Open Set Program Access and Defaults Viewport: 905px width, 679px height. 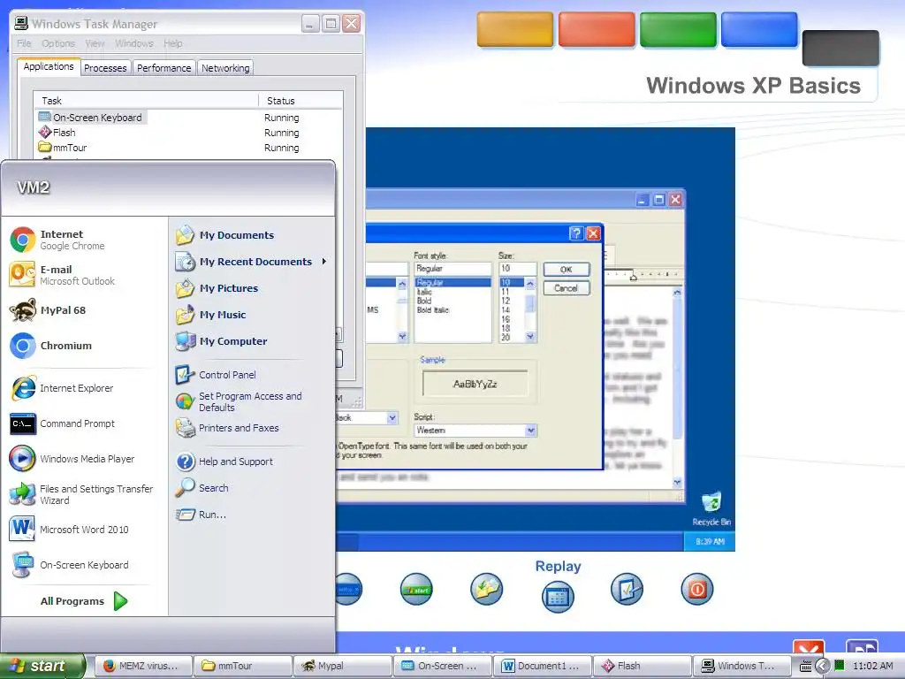pyautogui.click(x=239, y=401)
